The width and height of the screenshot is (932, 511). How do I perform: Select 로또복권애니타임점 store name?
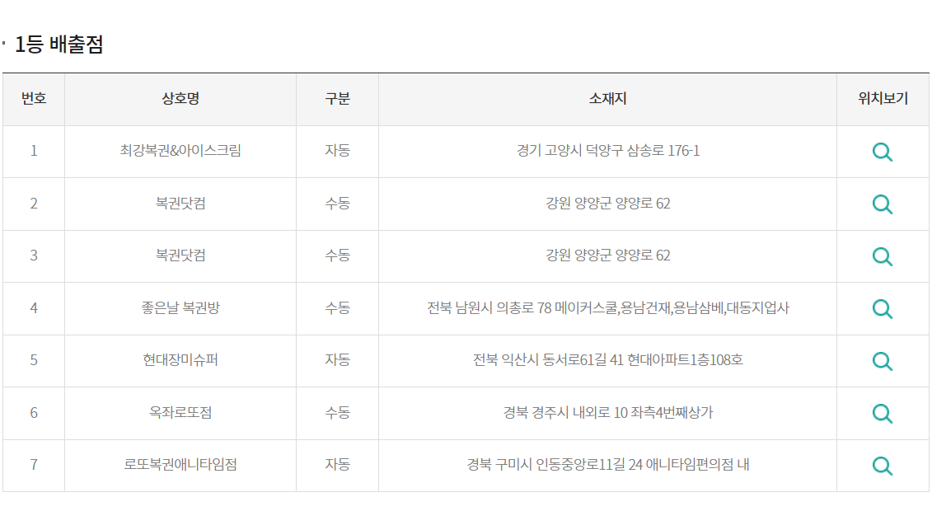[x=180, y=464]
